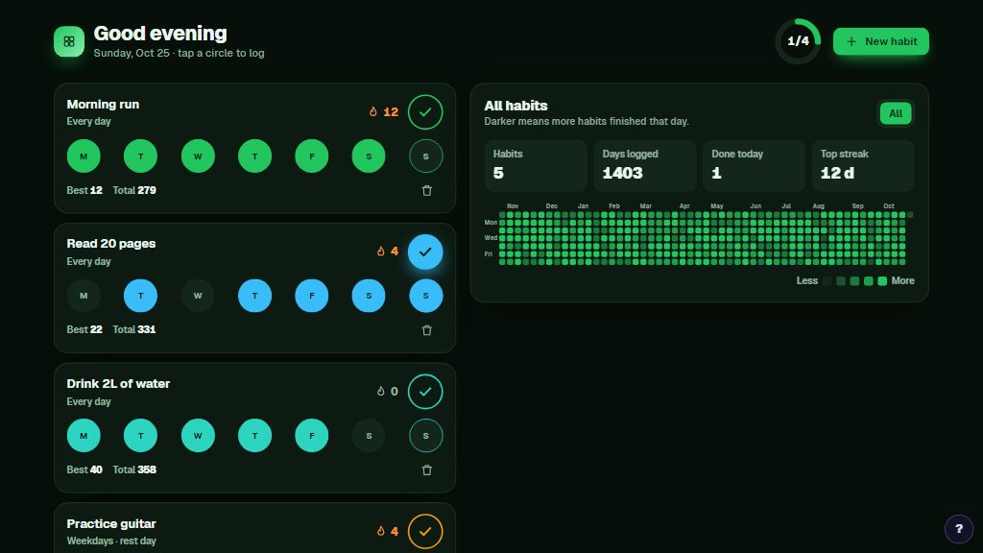Click the darkest legend swatch beside Less
This screenshot has height=553, width=983.
point(827,281)
